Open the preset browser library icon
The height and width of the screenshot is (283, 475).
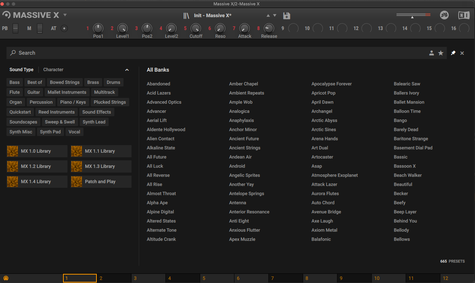pyautogui.click(x=186, y=16)
